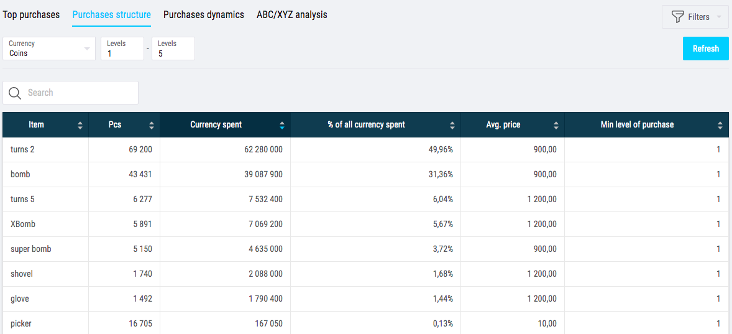Image resolution: width=732 pixels, height=334 pixels.
Task: Sort by % of all currency spent arrows
Action: point(452,125)
